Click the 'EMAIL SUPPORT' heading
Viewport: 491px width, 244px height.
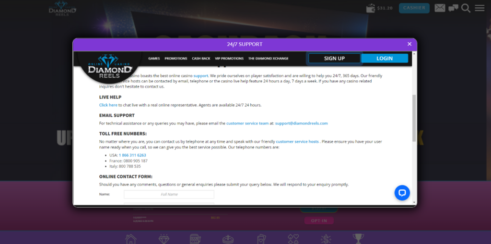tap(117, 115)
